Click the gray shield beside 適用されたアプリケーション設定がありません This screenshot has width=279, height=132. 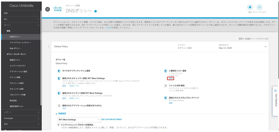click(x=59, y=106)
